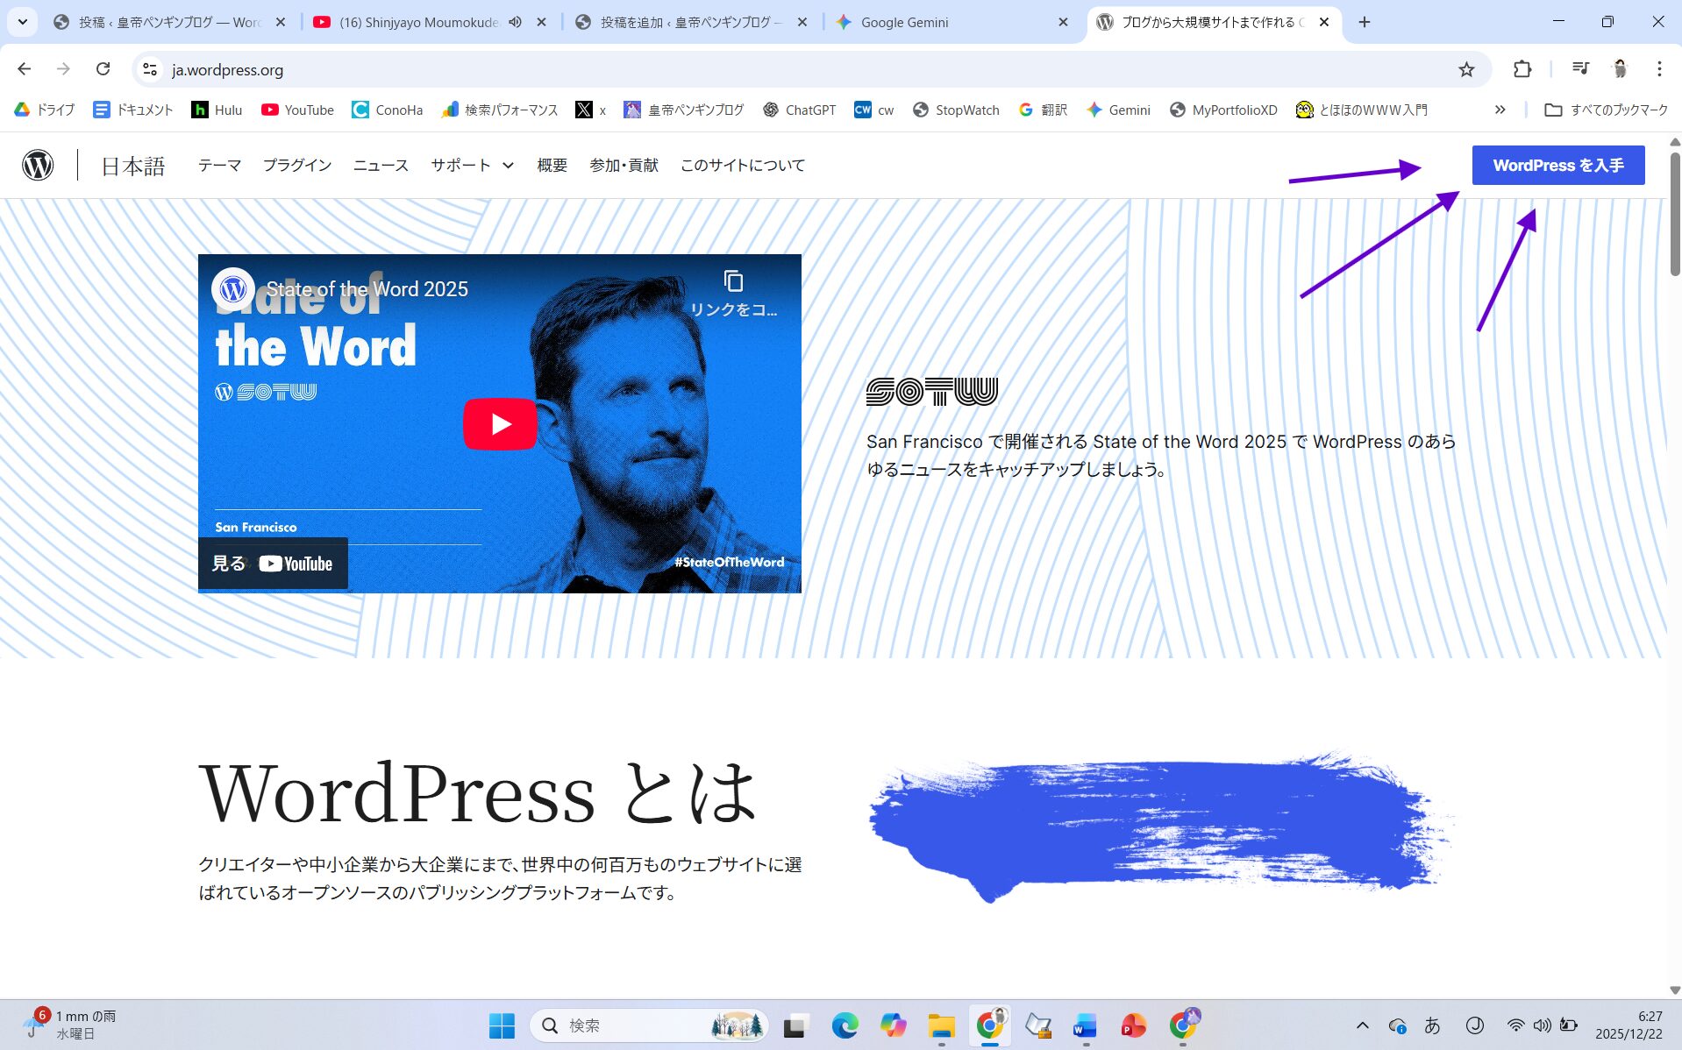1682x1050 pixels.
Task: Show more hidden bookmarks chevron
Action: (x=1500, y=110)
